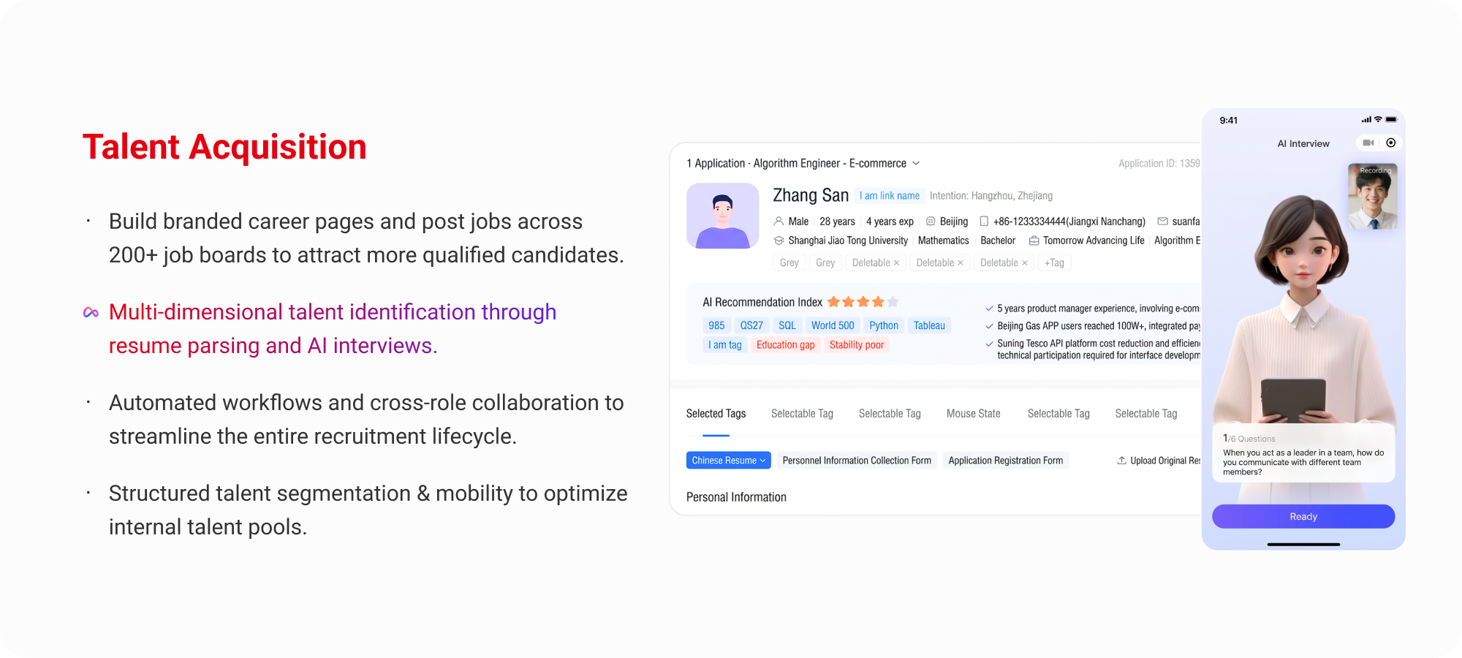Viewport: 1462px width, 658px height.
Task: Click the fourth star in AI Recommendation Index
Action: click(x=878, y=302)
